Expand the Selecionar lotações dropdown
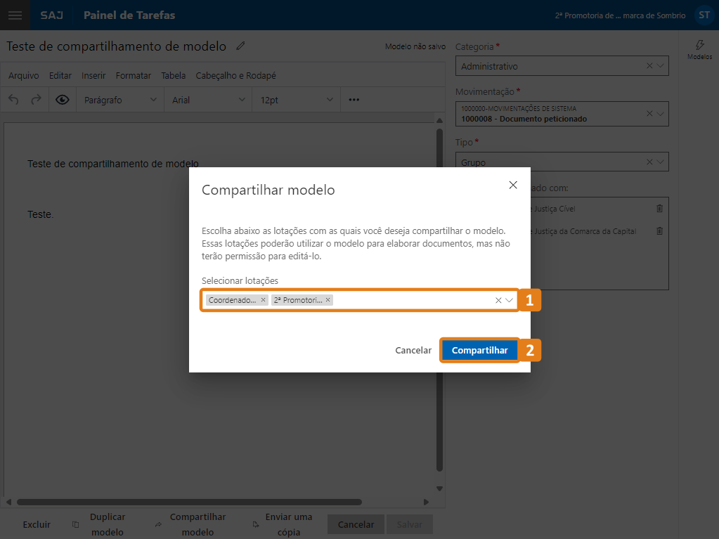Screen dimensions: 719x539 [510, 300]
